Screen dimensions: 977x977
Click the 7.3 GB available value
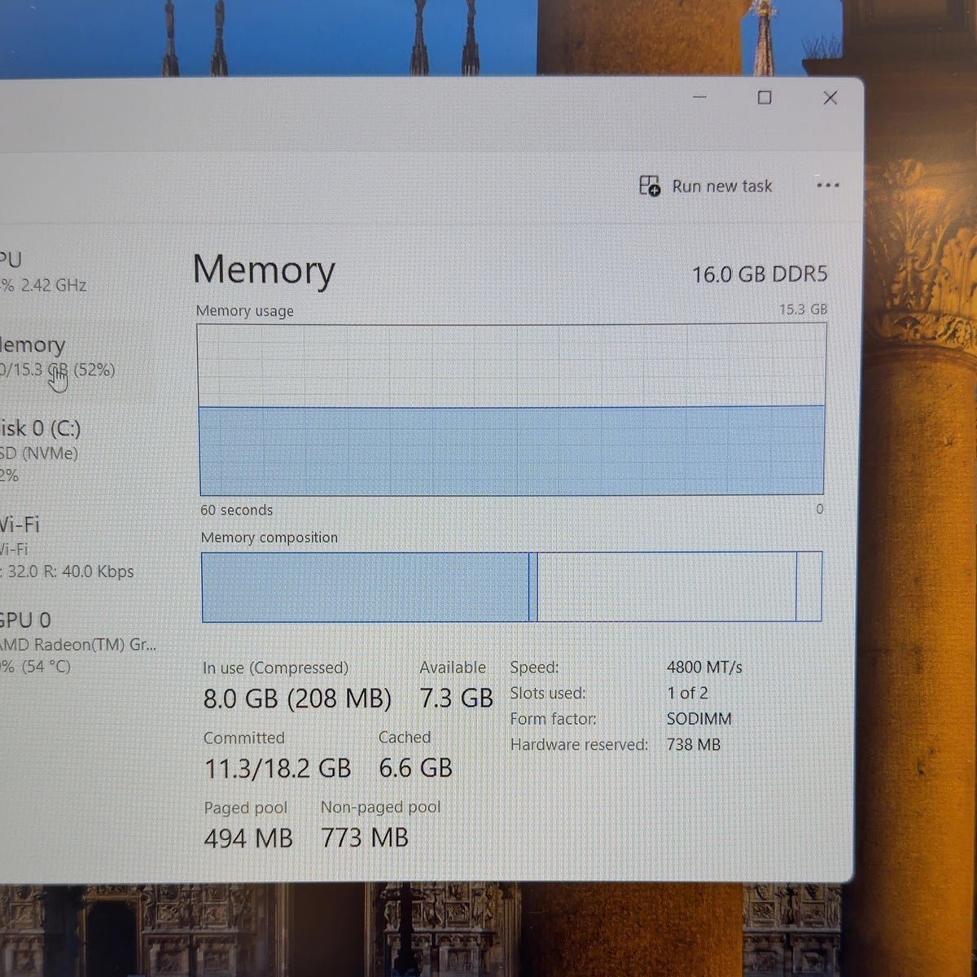(x=456, y=698)
